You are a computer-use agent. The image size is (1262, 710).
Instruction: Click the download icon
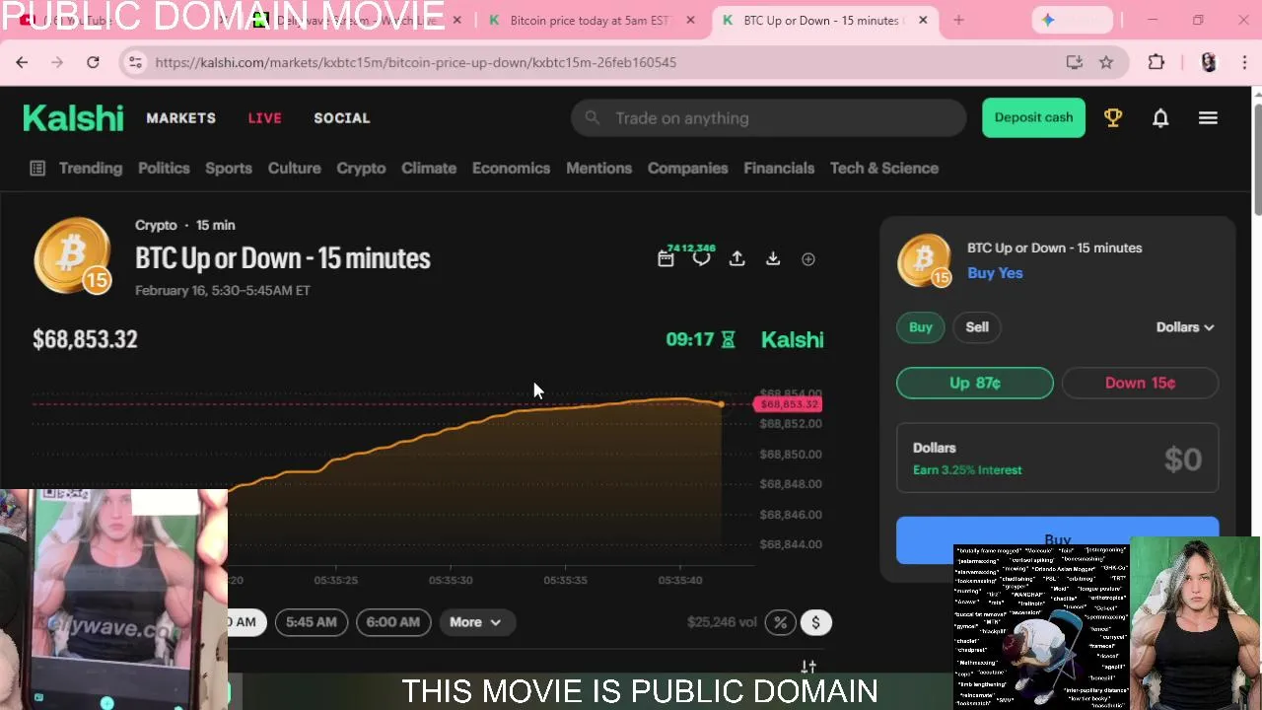773,259
